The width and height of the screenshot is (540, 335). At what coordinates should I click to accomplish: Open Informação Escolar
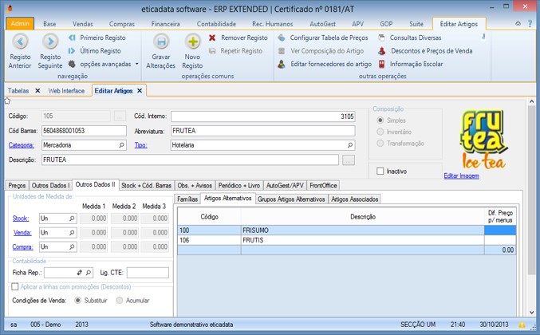click(416, 63)
